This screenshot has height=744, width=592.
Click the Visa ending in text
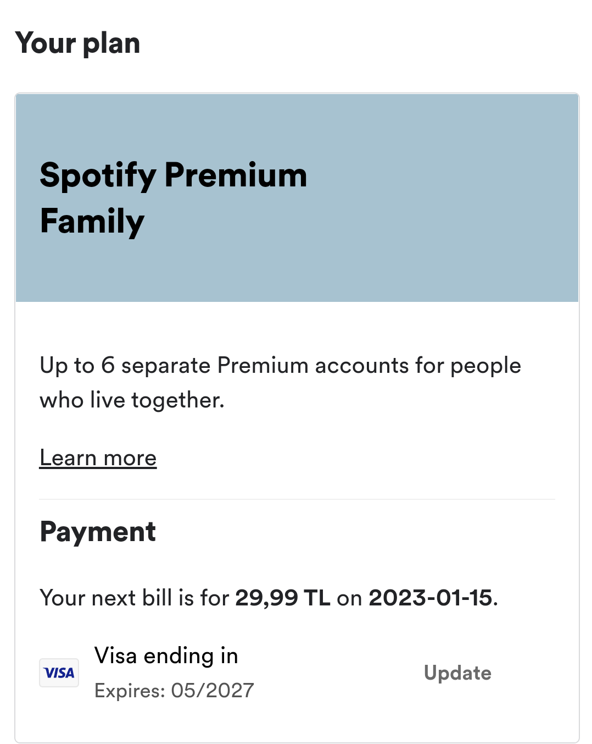click(166, 655)
